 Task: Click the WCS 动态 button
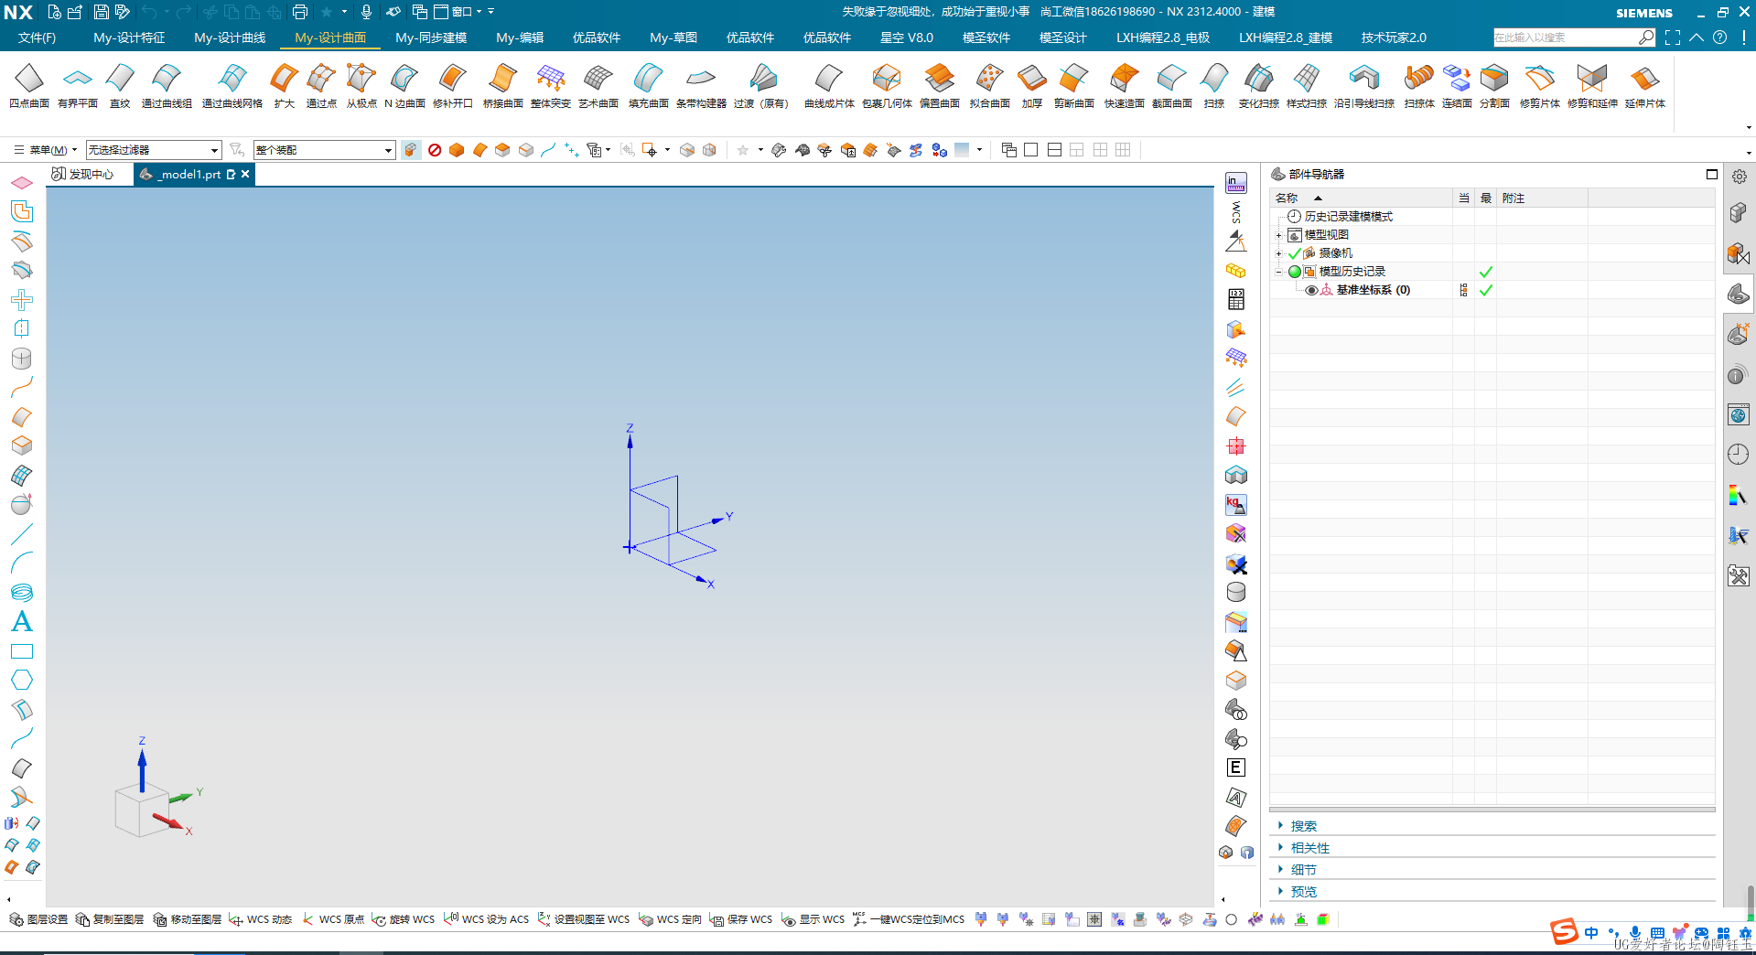pos(261,919)
